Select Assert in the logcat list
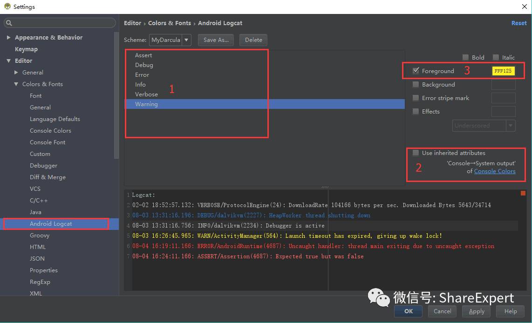Screen dimensions: 532x323 point(143,55)
